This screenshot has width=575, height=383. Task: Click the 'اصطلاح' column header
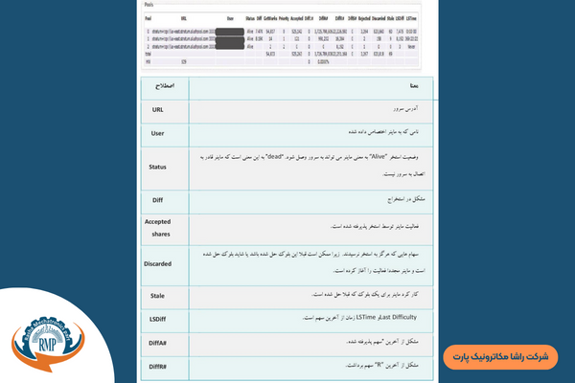tap(159, 86)
